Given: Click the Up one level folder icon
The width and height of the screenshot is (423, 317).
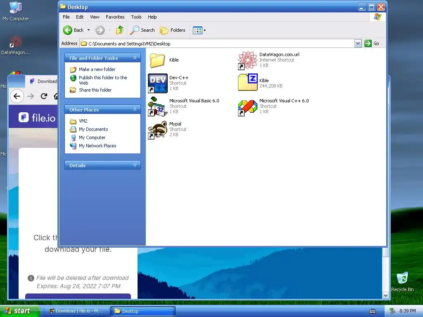Looking at the screenshot, I should (120, 30).
